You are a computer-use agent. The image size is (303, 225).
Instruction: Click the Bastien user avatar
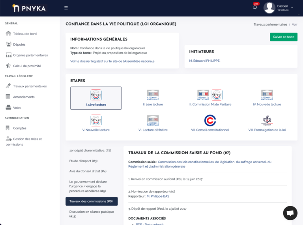[x=269, y=8]
